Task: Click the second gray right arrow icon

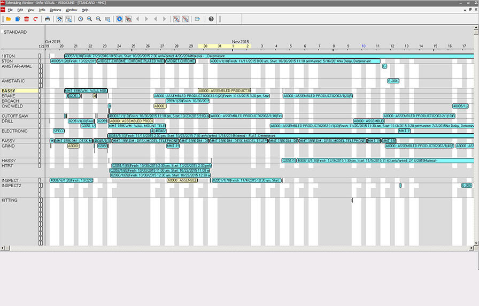Action: coord(165,19)
